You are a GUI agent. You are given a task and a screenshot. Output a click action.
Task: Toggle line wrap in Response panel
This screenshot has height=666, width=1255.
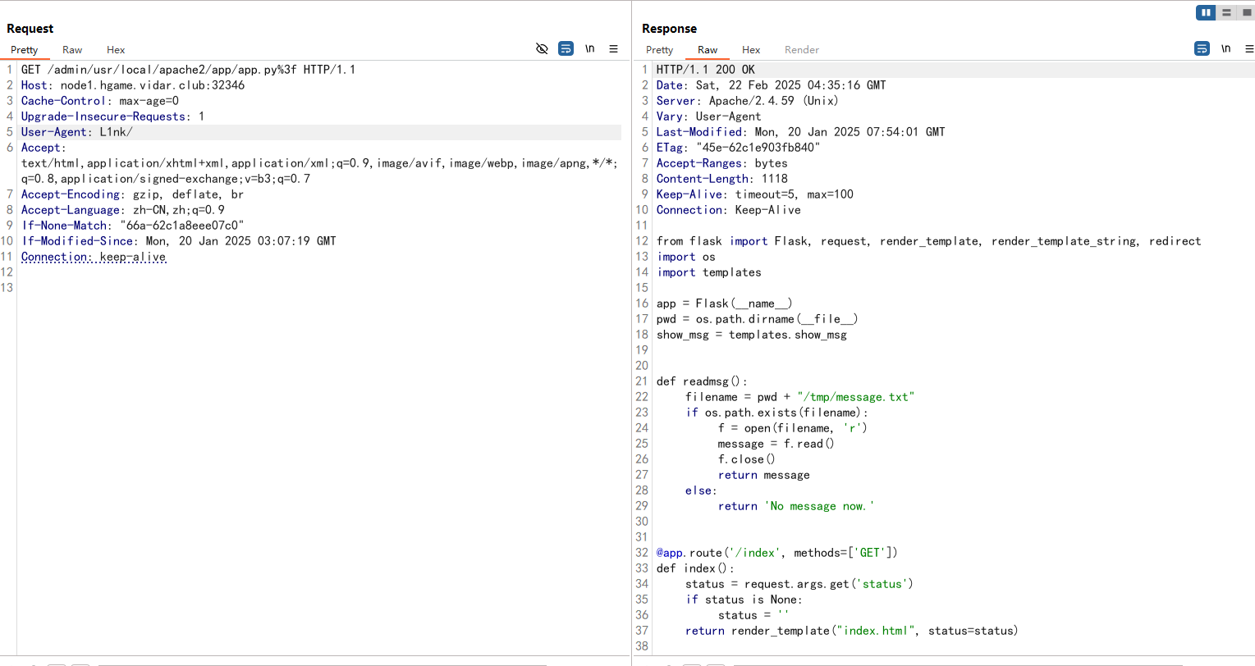[1202, 49]
